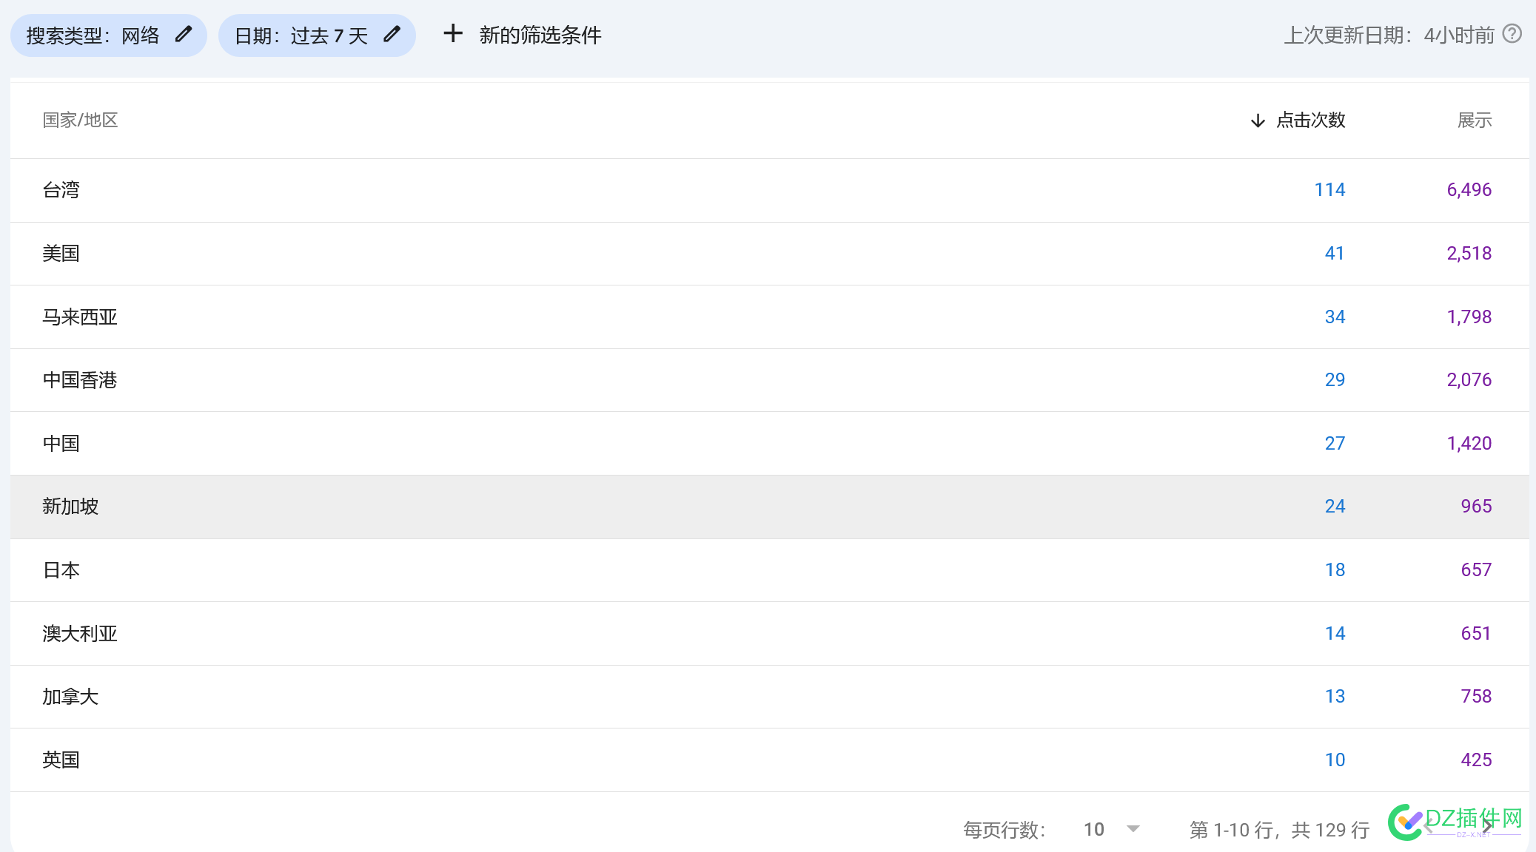This screenshot has width=1536, height=852.
Task: Select the 澳大利亚 row
Action: click(770, 634)
